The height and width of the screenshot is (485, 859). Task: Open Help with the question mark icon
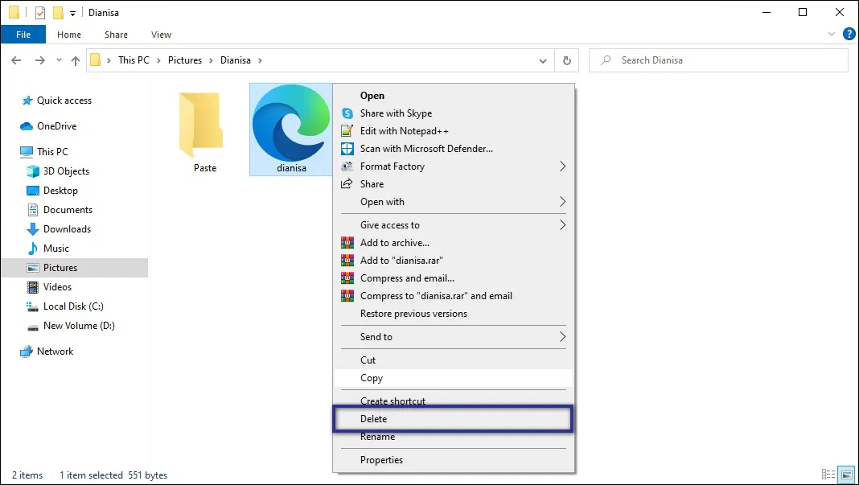pyautogui.click(x=850, y=34)
